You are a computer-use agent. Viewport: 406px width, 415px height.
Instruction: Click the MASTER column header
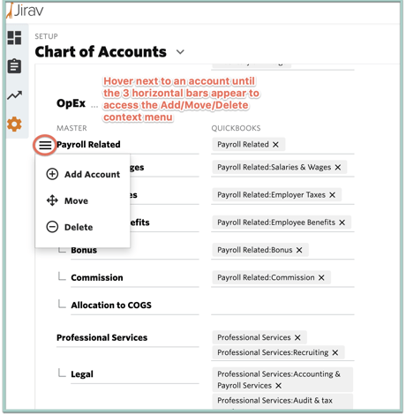(71, 128)
